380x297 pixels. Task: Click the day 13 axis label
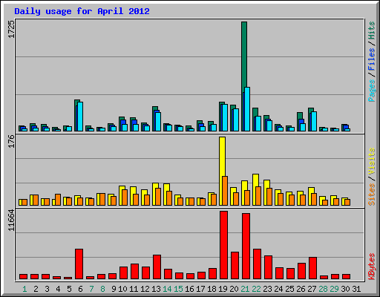[156, 289]
